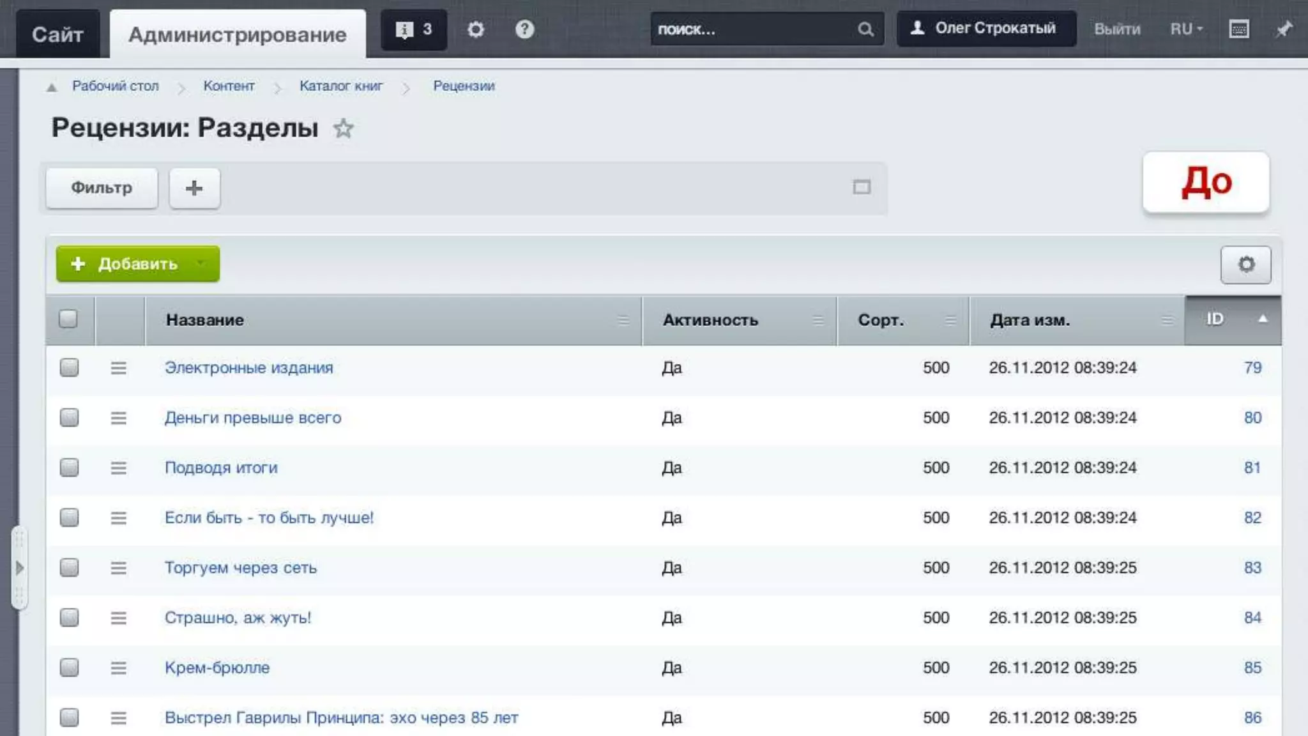The height and width of the screenshot is (736, 1308).
Task: Open action menu for Электронные издания row
Action: (118, 368)
